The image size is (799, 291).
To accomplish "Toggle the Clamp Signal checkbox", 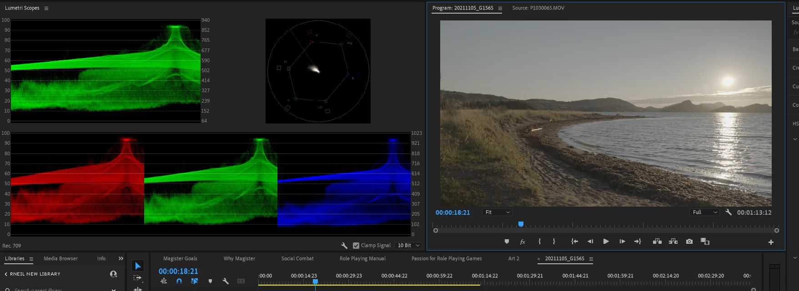I will 356,246.
